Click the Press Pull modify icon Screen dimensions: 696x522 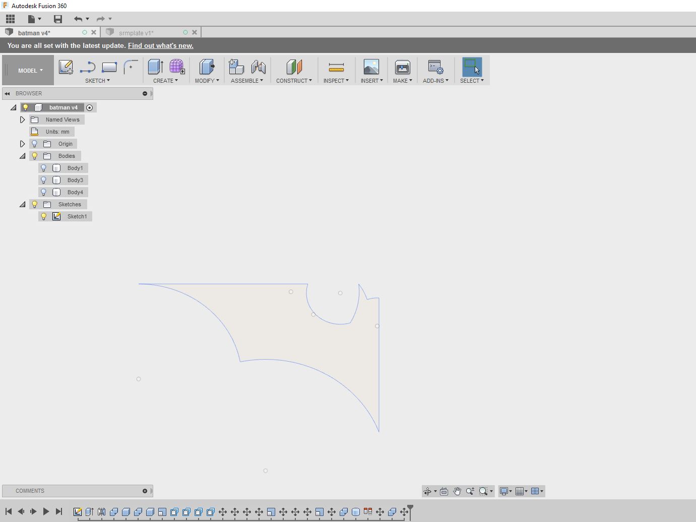pyautogui.click(x=207, y=67)
